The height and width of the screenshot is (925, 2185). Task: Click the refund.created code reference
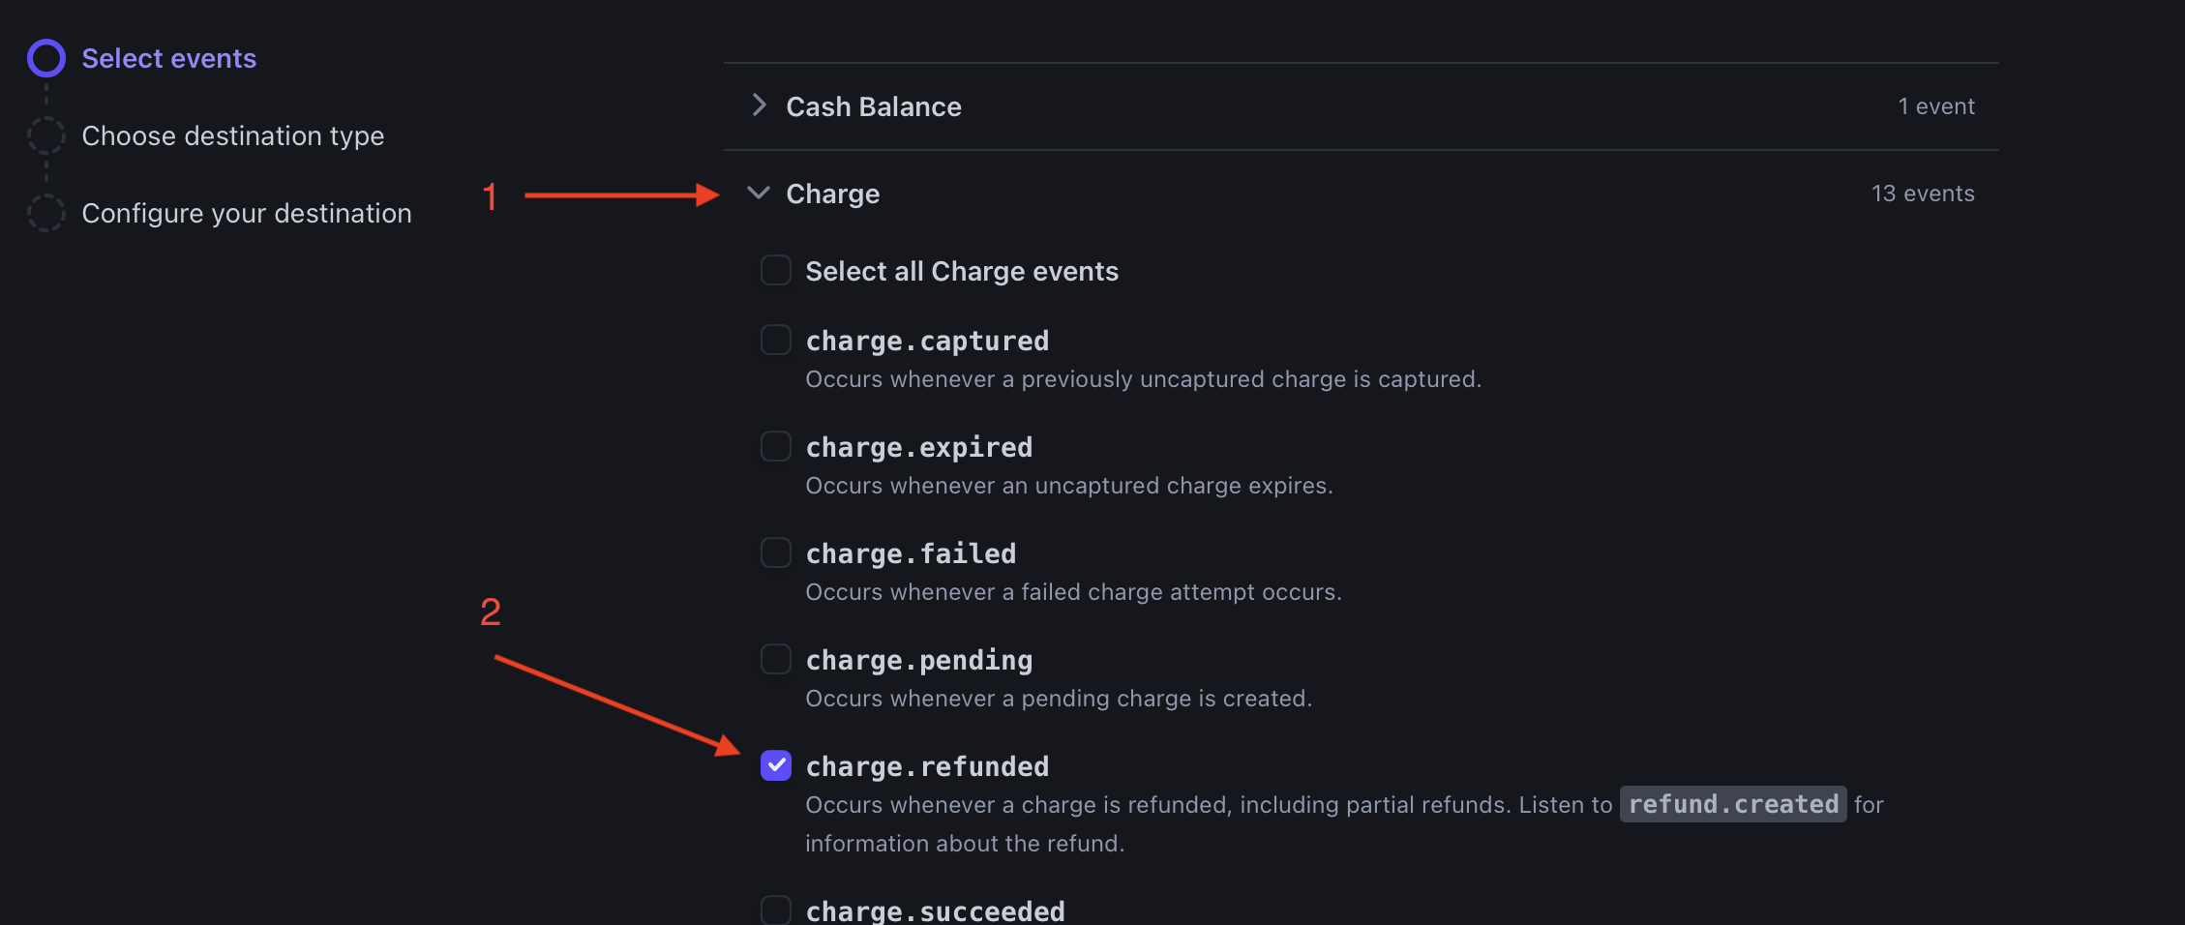(1733, 804)
